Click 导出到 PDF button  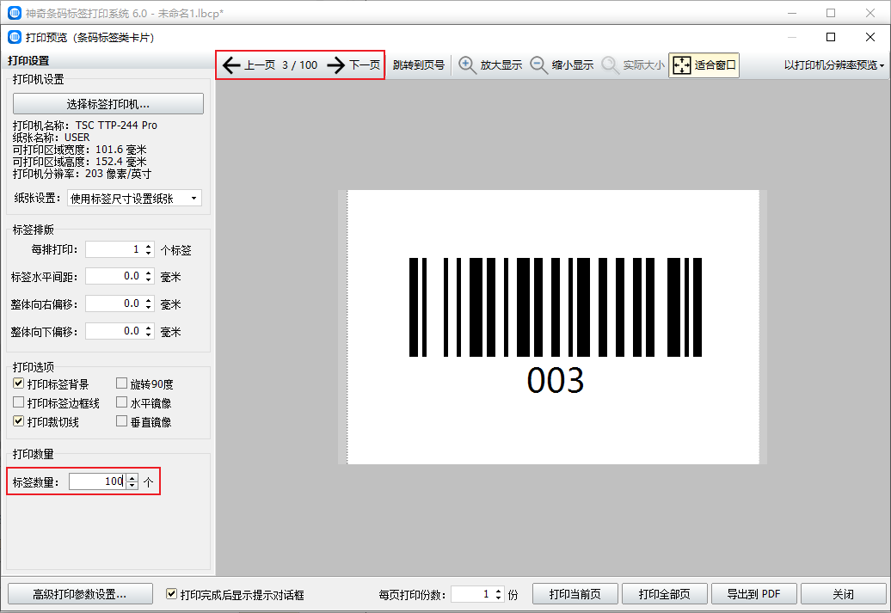click(754, 594)
